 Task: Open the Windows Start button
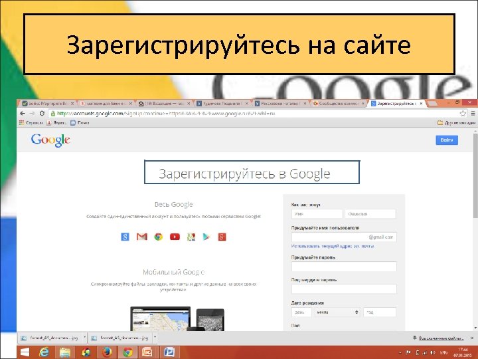click(x=25, y=352)
